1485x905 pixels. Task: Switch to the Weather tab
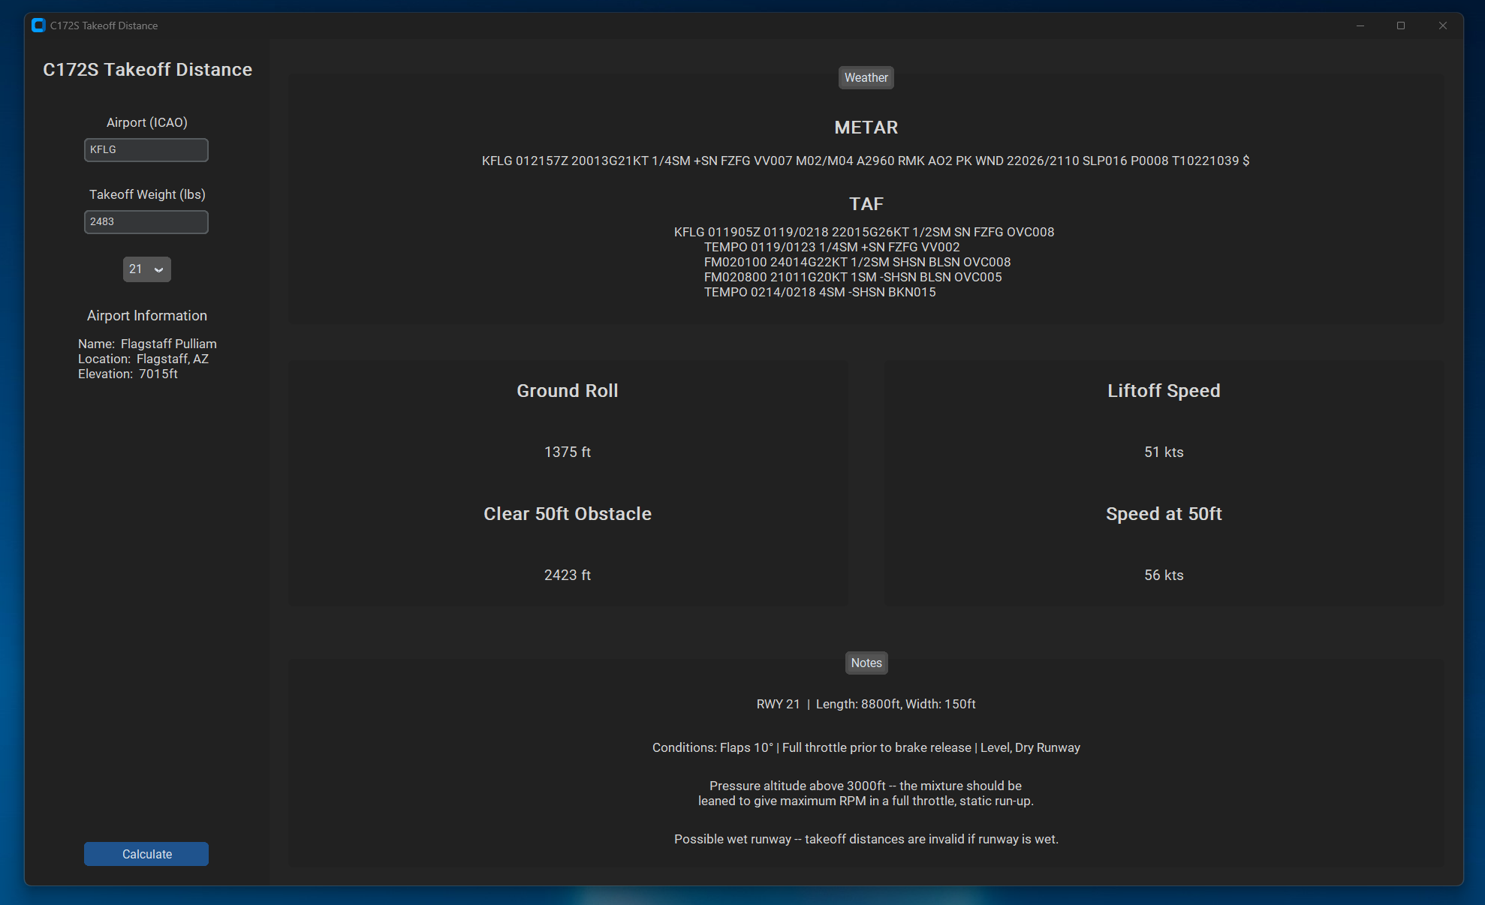[866, 77]
